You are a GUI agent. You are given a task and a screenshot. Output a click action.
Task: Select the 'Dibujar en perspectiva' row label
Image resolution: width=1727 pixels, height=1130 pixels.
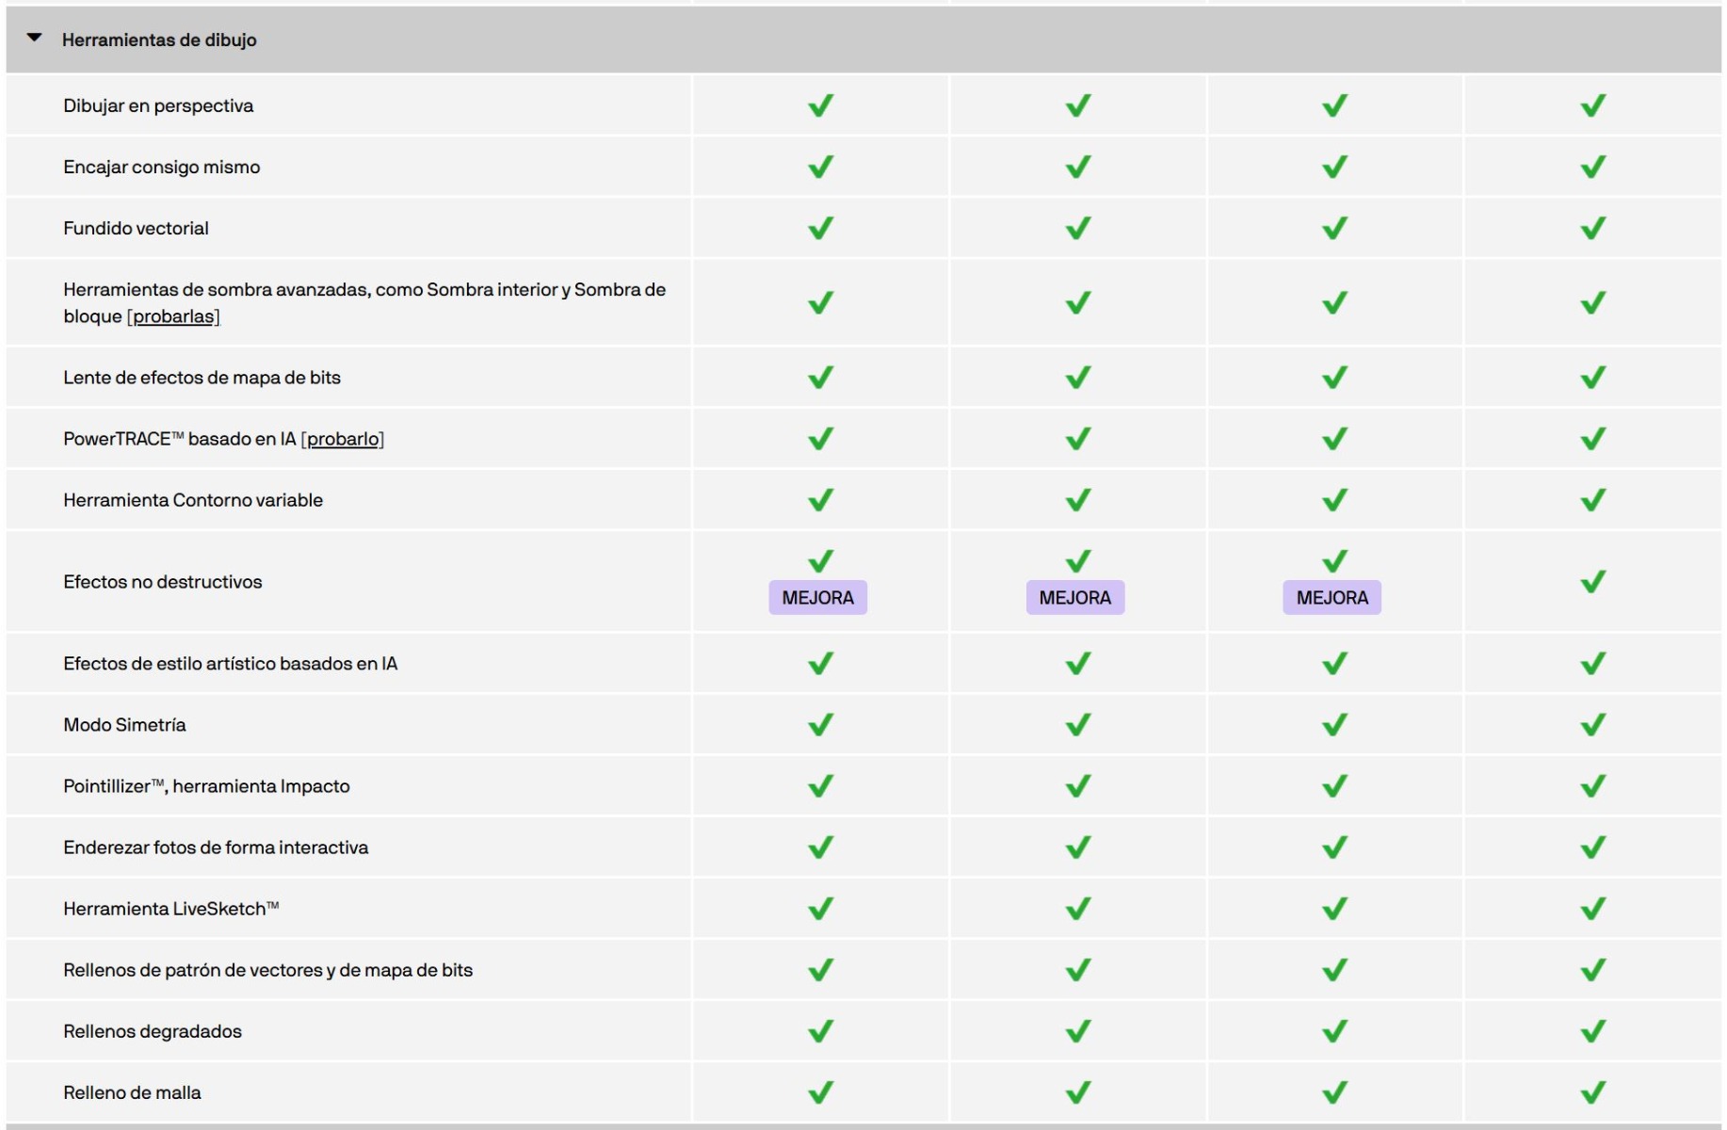158,105
